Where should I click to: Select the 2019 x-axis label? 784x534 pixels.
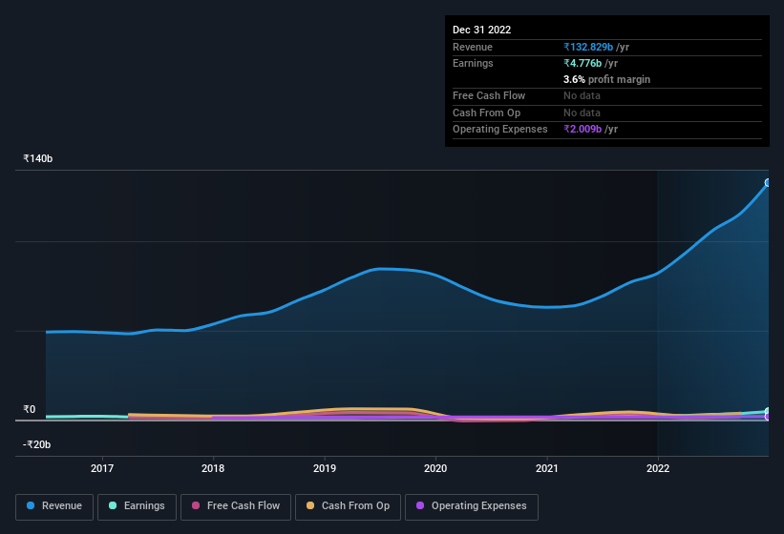pyautogui.click(x=325, y=468)
